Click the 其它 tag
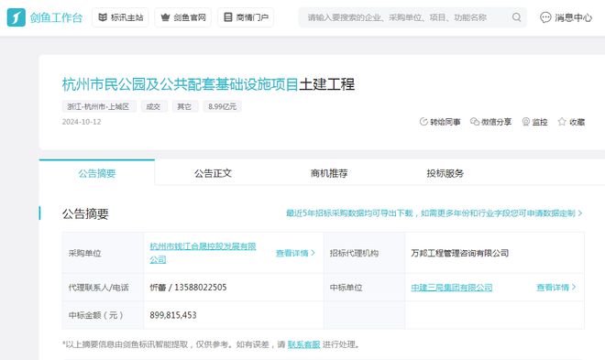This screenshot has height=360, width=605. 184,106
